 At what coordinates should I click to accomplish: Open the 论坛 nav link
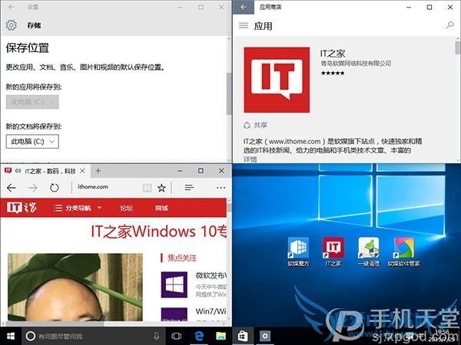pyautogui.click(x=127, y=208)
